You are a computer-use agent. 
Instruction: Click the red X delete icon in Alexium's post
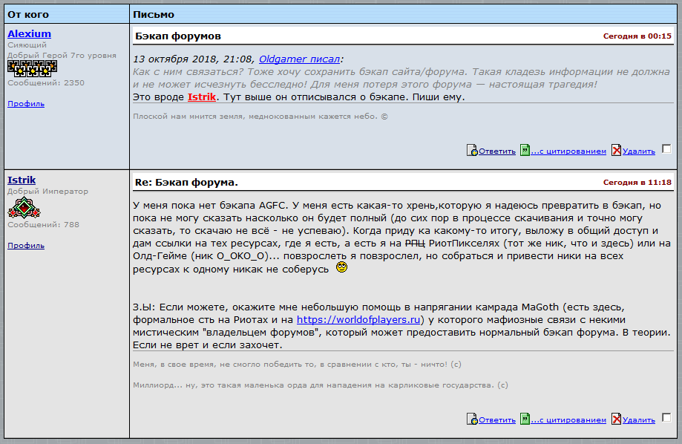(x=616, y=150)
